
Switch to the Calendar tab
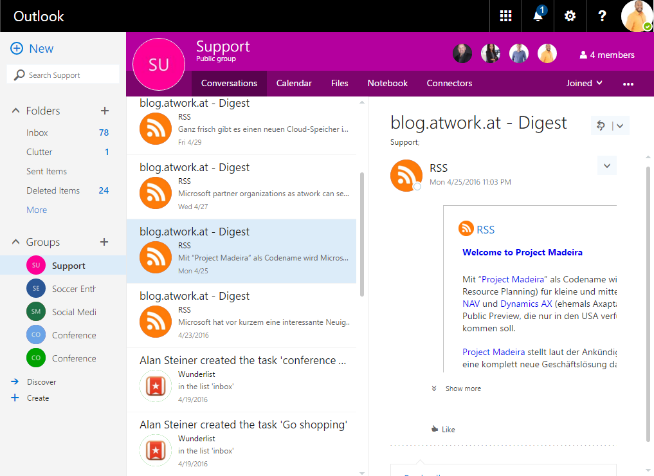pos(294,83)
